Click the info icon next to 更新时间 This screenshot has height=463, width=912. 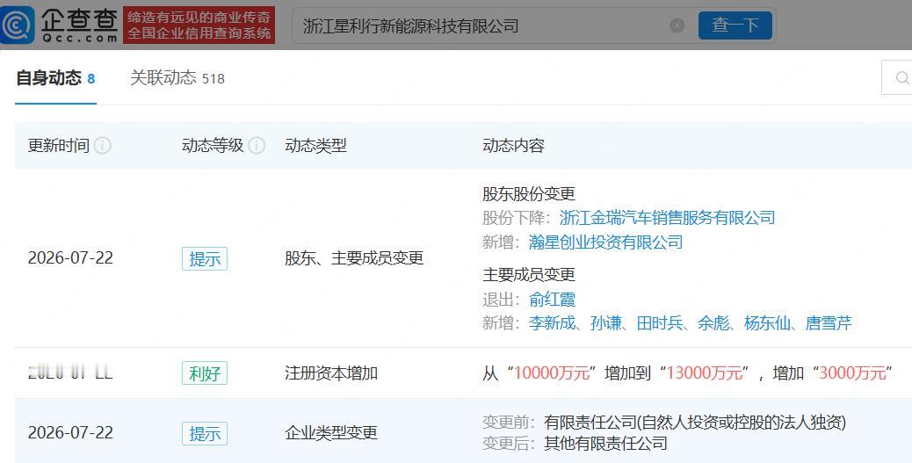pos(103,146)
